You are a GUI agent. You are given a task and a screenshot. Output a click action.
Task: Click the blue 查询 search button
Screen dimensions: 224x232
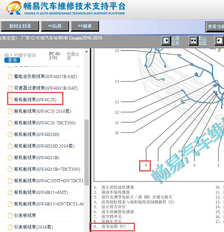coord(12,60)
